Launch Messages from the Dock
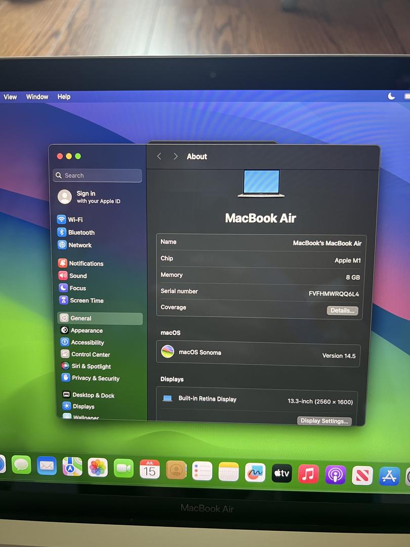Screen dimensions: 410x547 [x=22, y=465]
